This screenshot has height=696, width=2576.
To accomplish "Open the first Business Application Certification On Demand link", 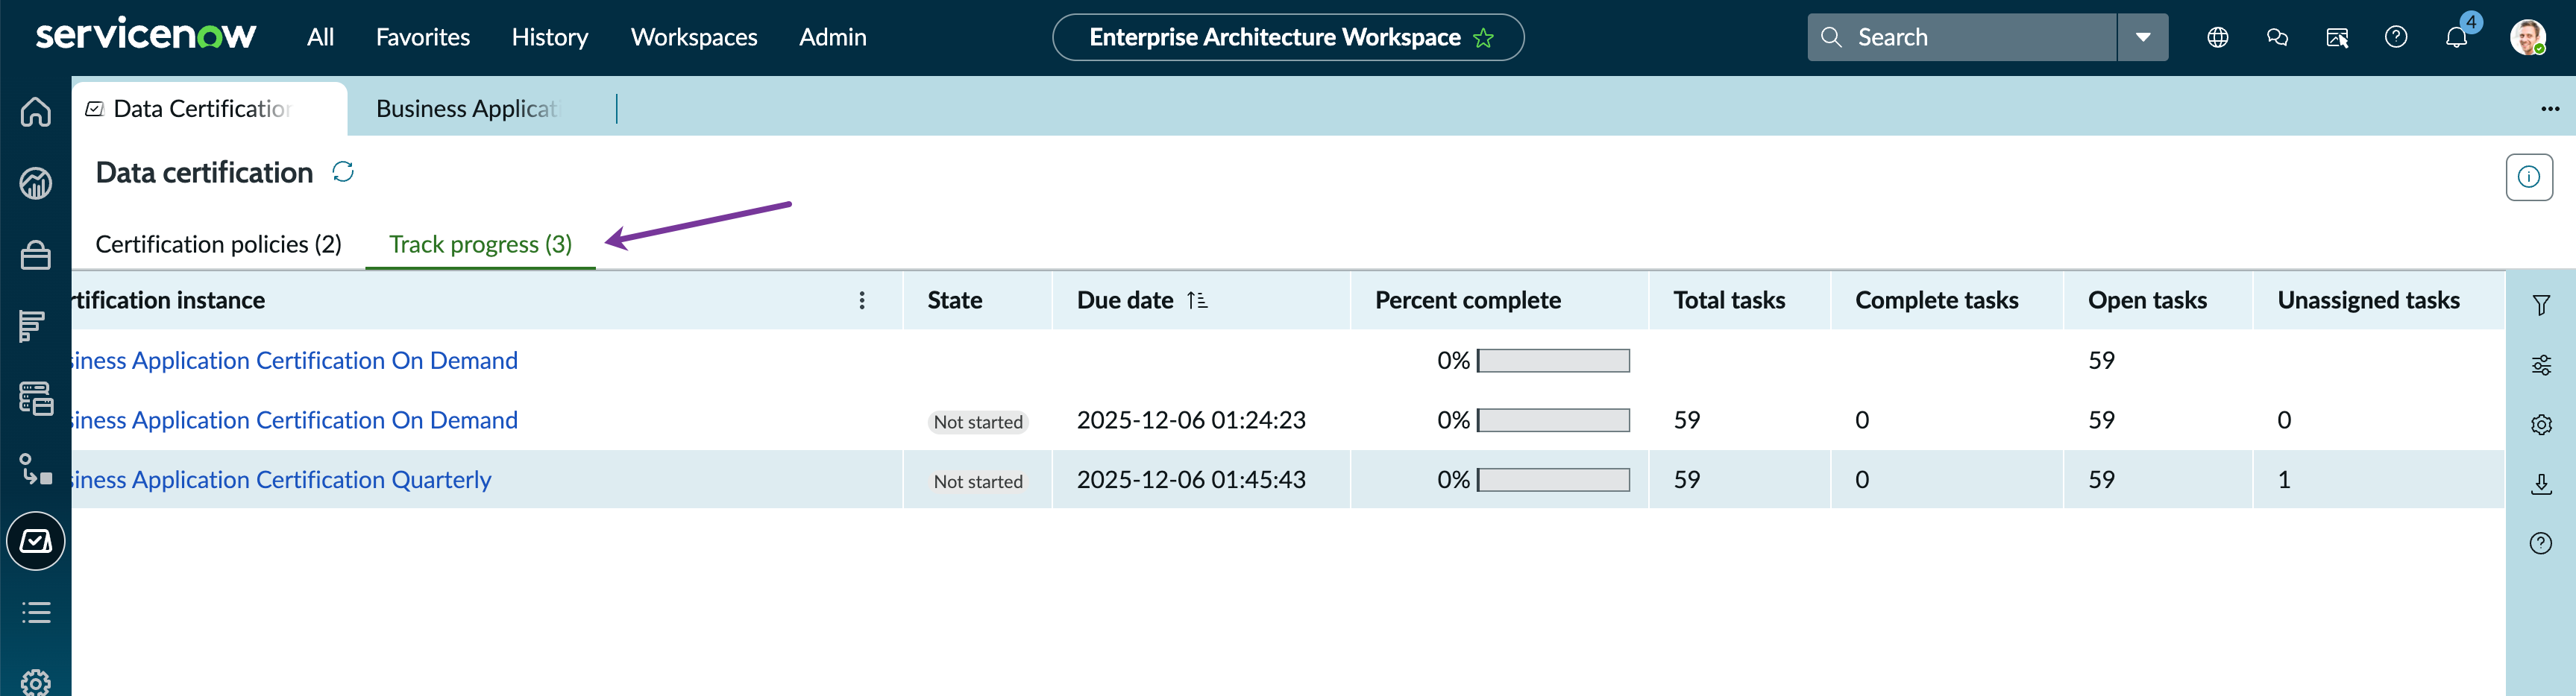I will [x=295, y=361].
